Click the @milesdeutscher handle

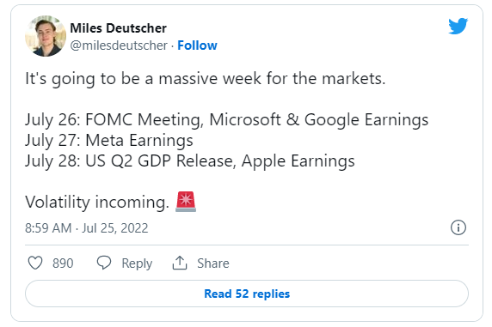119,45
